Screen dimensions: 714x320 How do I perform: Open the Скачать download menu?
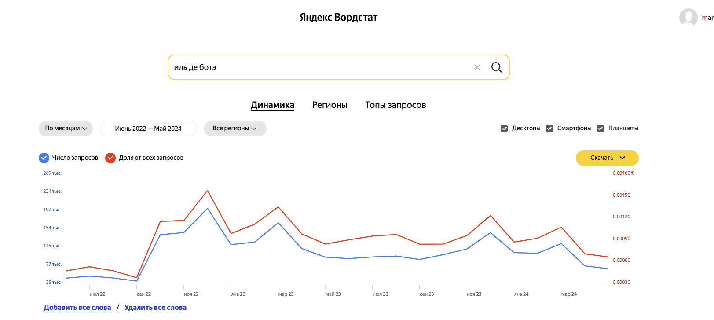coord(607,158)
